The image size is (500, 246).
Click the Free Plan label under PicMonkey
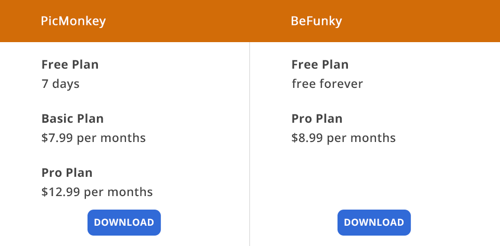[x=70, y=65]
